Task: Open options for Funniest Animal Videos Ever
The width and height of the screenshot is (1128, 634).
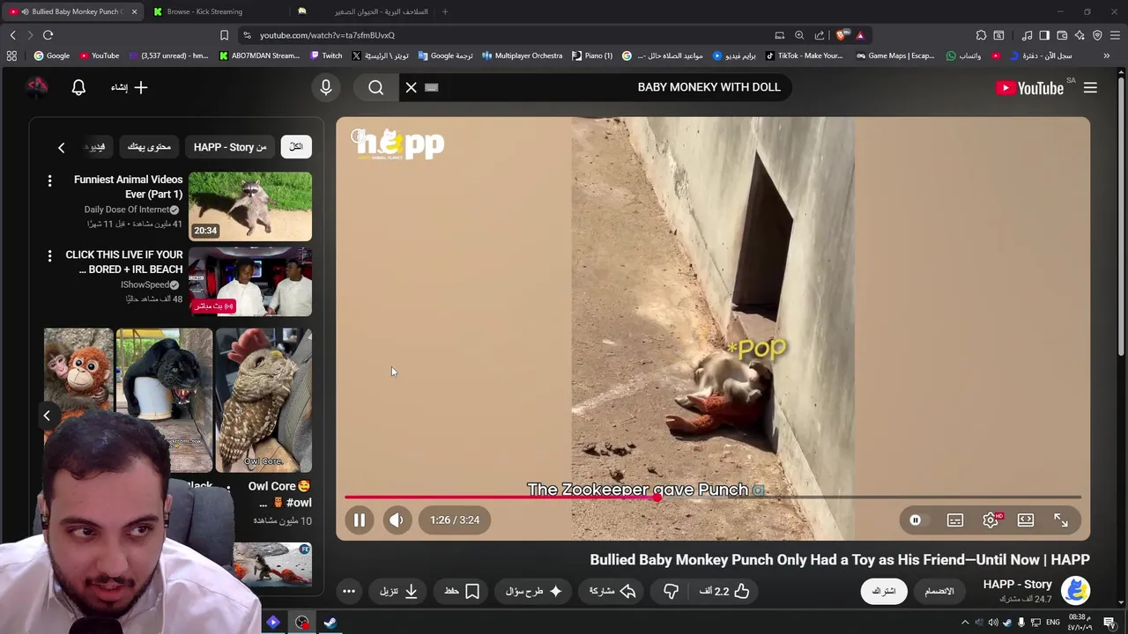Action: coord(49,181)
